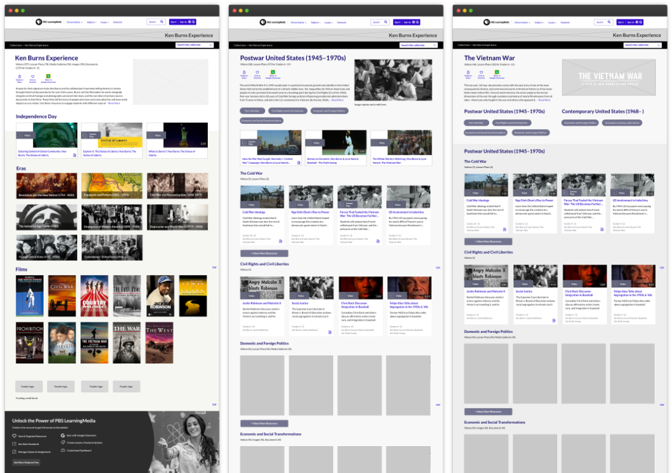Click PBS LearningMedia logo in middle window

click(273, 22)
